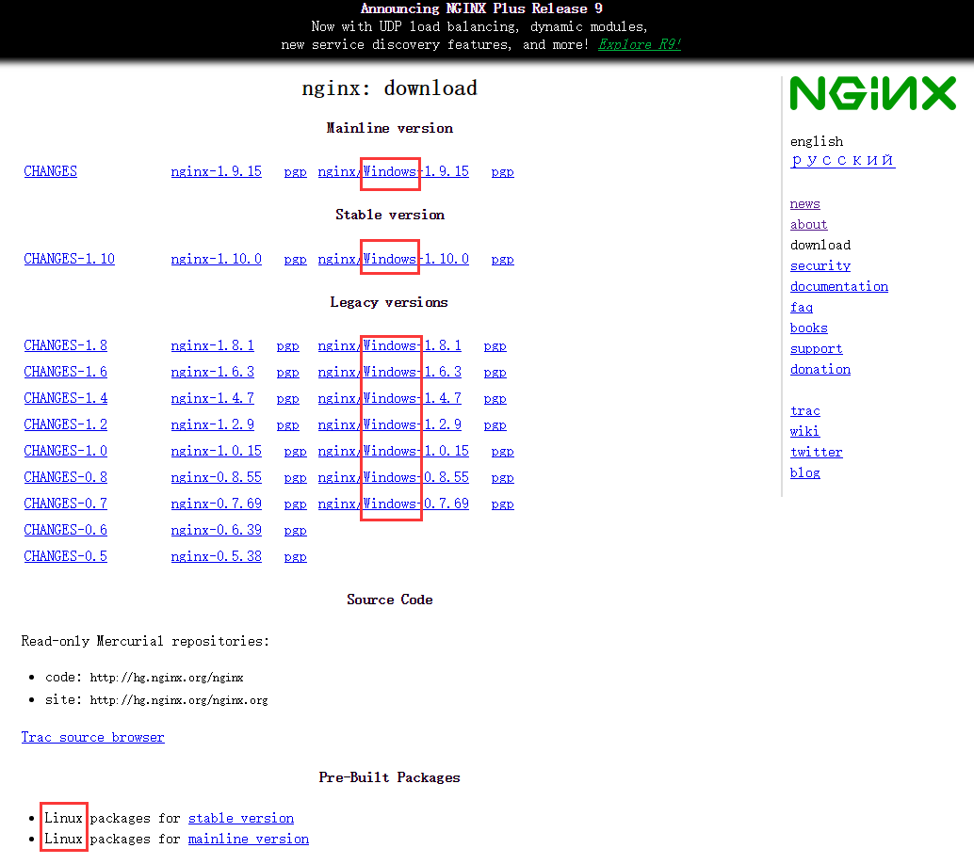Viewport: 974px width, 864px height.
Task: Download nginx-0.5.38 source
Action: pyautogui.click(x=216, y=556)
